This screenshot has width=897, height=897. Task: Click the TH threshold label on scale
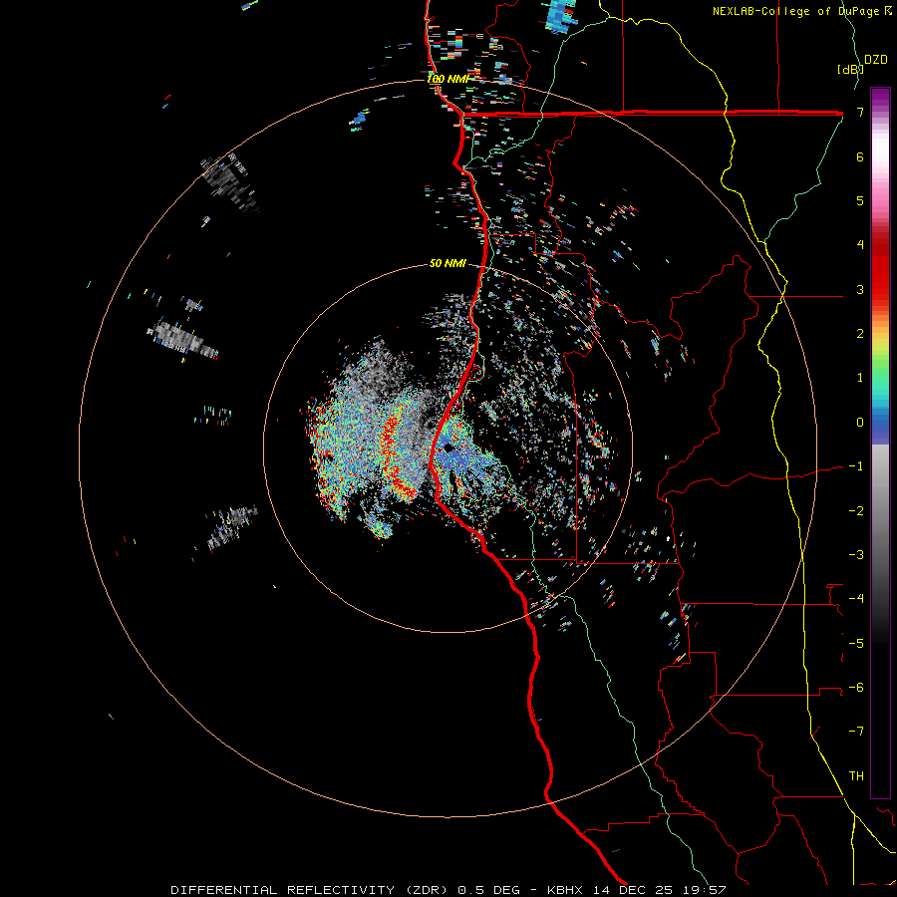pos(856,776)
